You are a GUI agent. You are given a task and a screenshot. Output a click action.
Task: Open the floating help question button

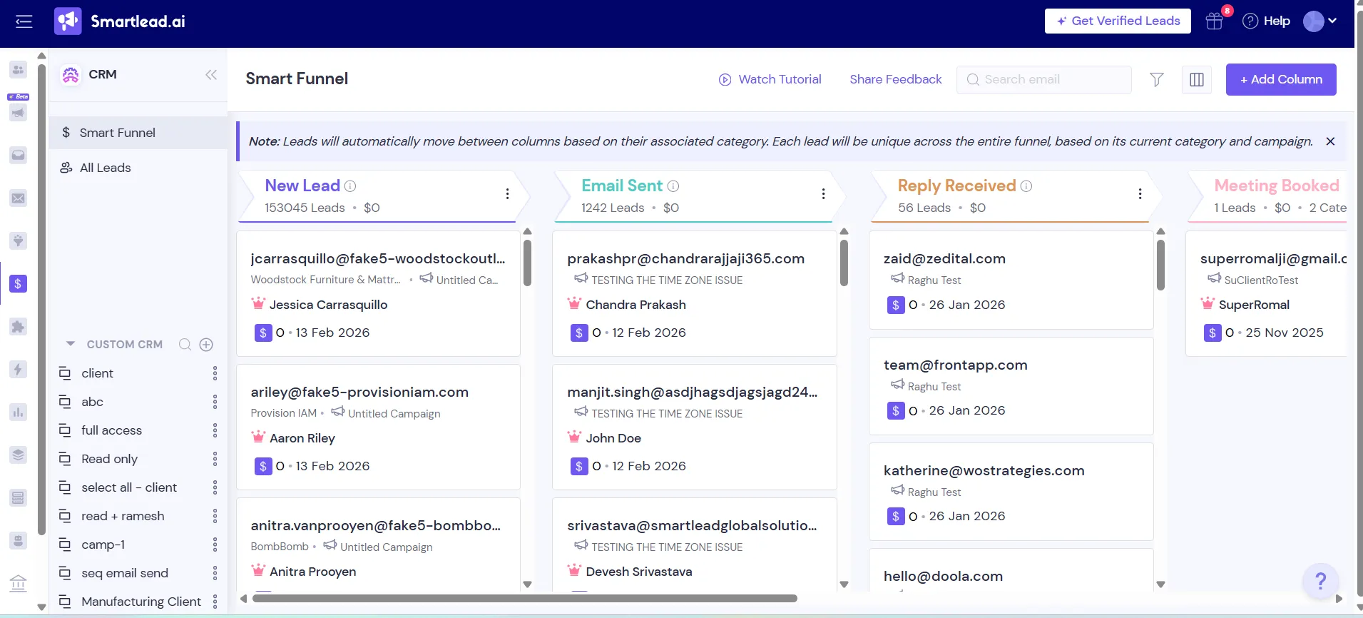[x=1320, y=582]
